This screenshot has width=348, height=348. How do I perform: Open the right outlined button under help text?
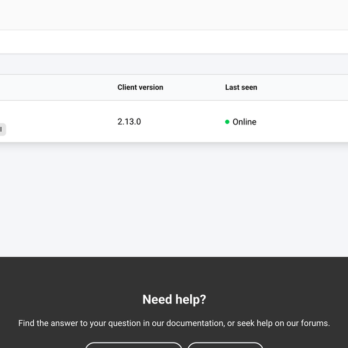pos(225,345)
